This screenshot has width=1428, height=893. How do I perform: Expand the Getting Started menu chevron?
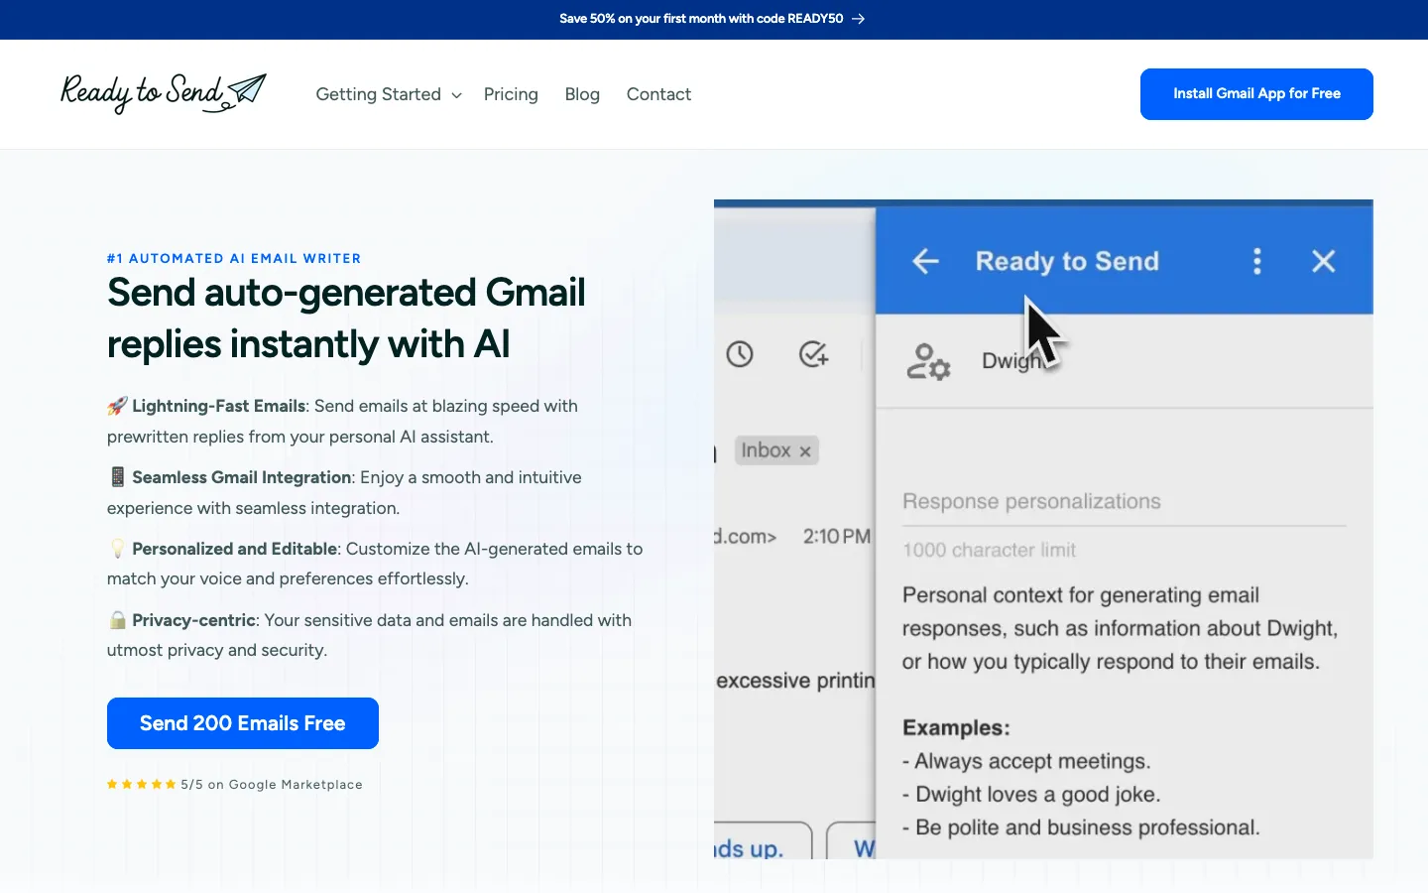pos(457,95)
